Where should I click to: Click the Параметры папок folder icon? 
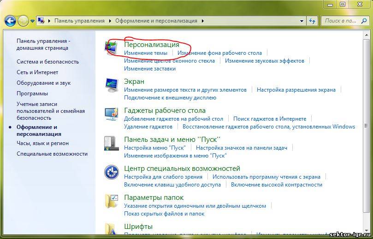click(x=111, y=201)
